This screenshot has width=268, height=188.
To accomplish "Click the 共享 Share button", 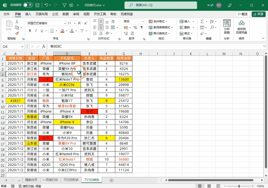I will [258, 14].
